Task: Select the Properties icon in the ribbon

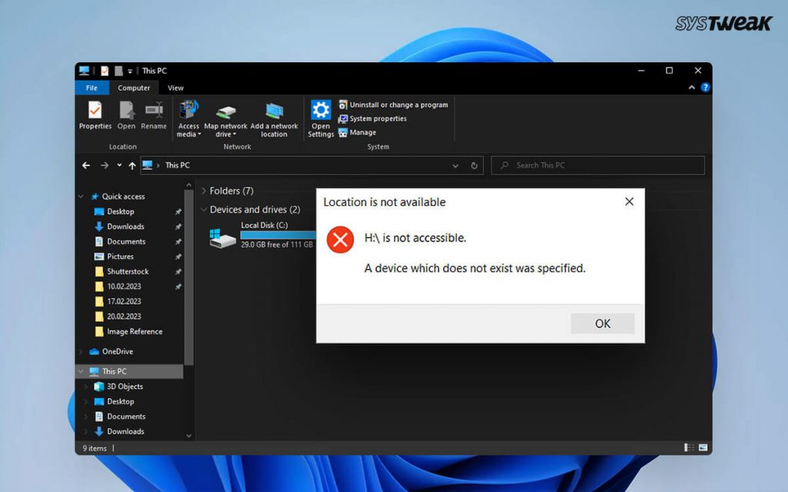Action: (x=95, y=117)
